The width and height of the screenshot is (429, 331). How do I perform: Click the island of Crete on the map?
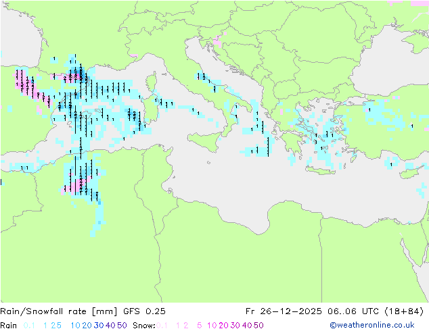320,171
